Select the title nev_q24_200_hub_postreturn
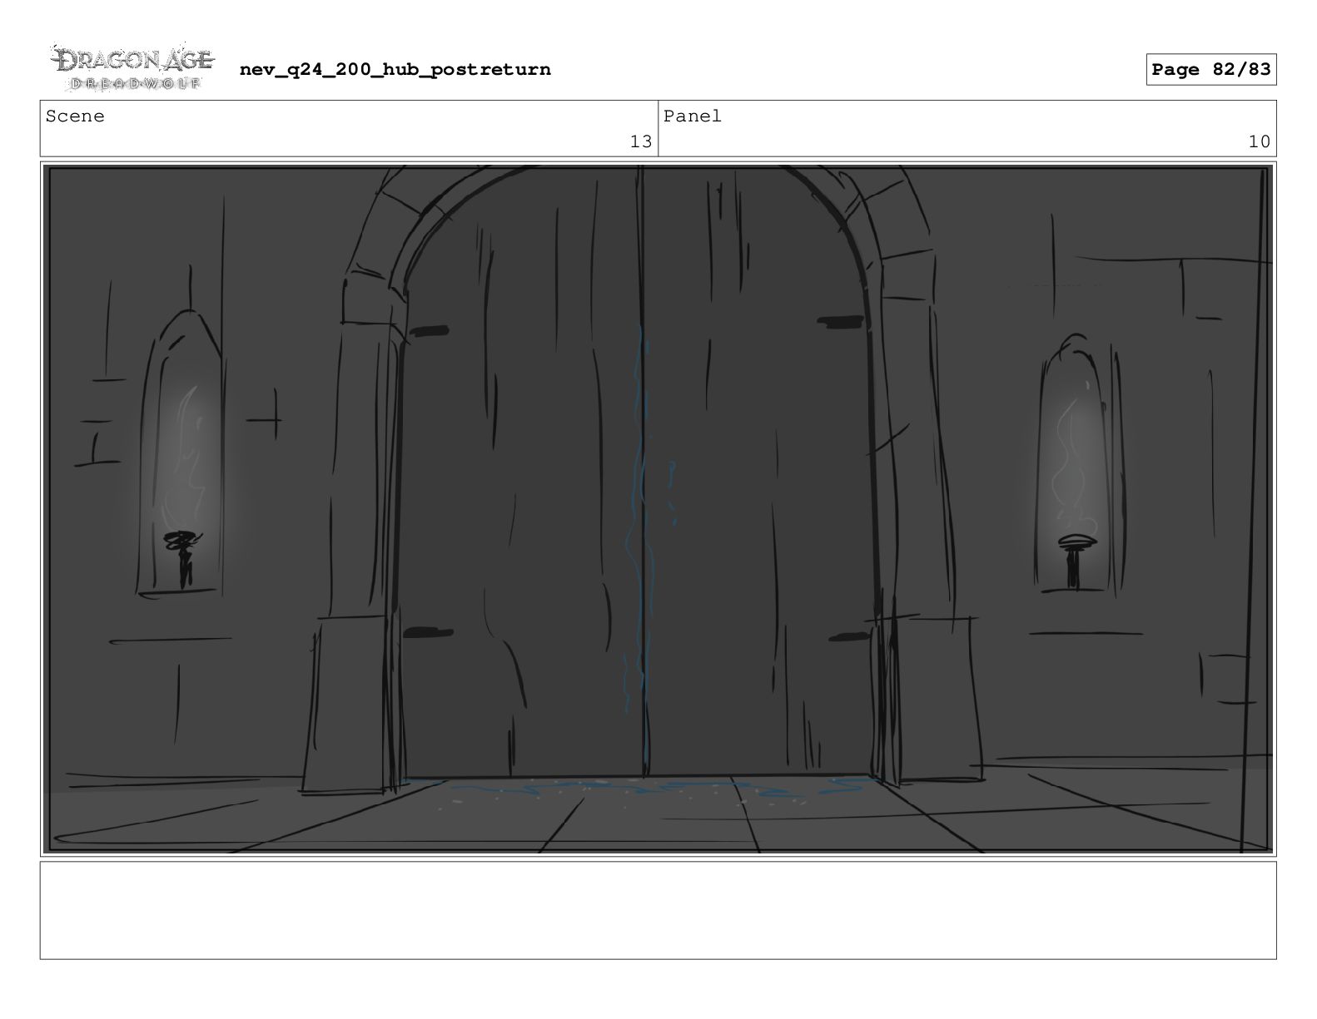 pyautogui.click(x=395, y=69)
